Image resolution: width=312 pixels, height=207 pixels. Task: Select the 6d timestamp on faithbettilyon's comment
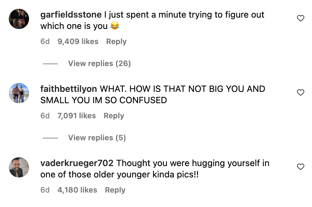point(45,116)
